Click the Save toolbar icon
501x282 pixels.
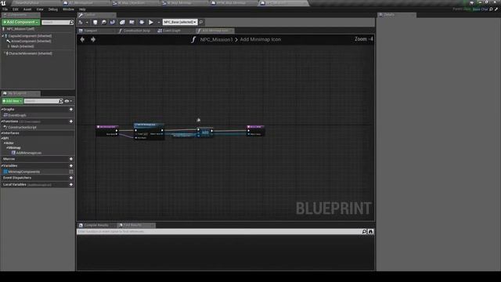point(95,22)
